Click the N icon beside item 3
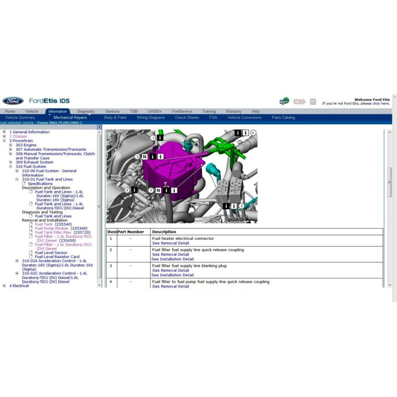The image size is (397, 397). (x=158, y=190)
